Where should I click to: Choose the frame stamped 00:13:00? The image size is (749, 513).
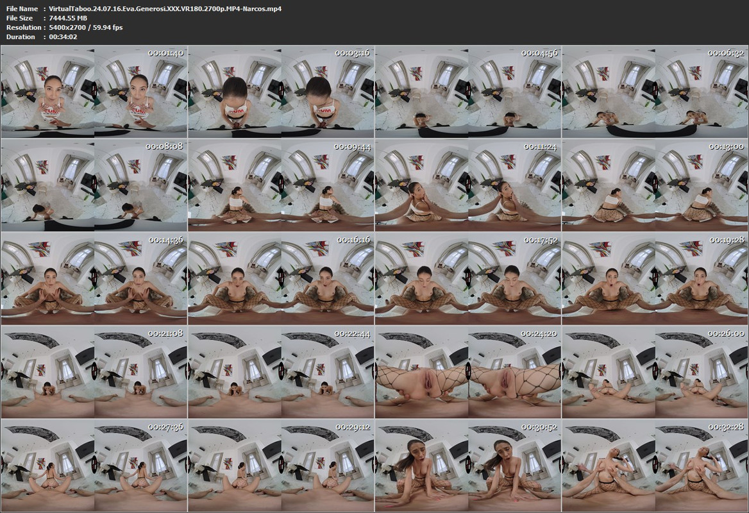(655, 185)
